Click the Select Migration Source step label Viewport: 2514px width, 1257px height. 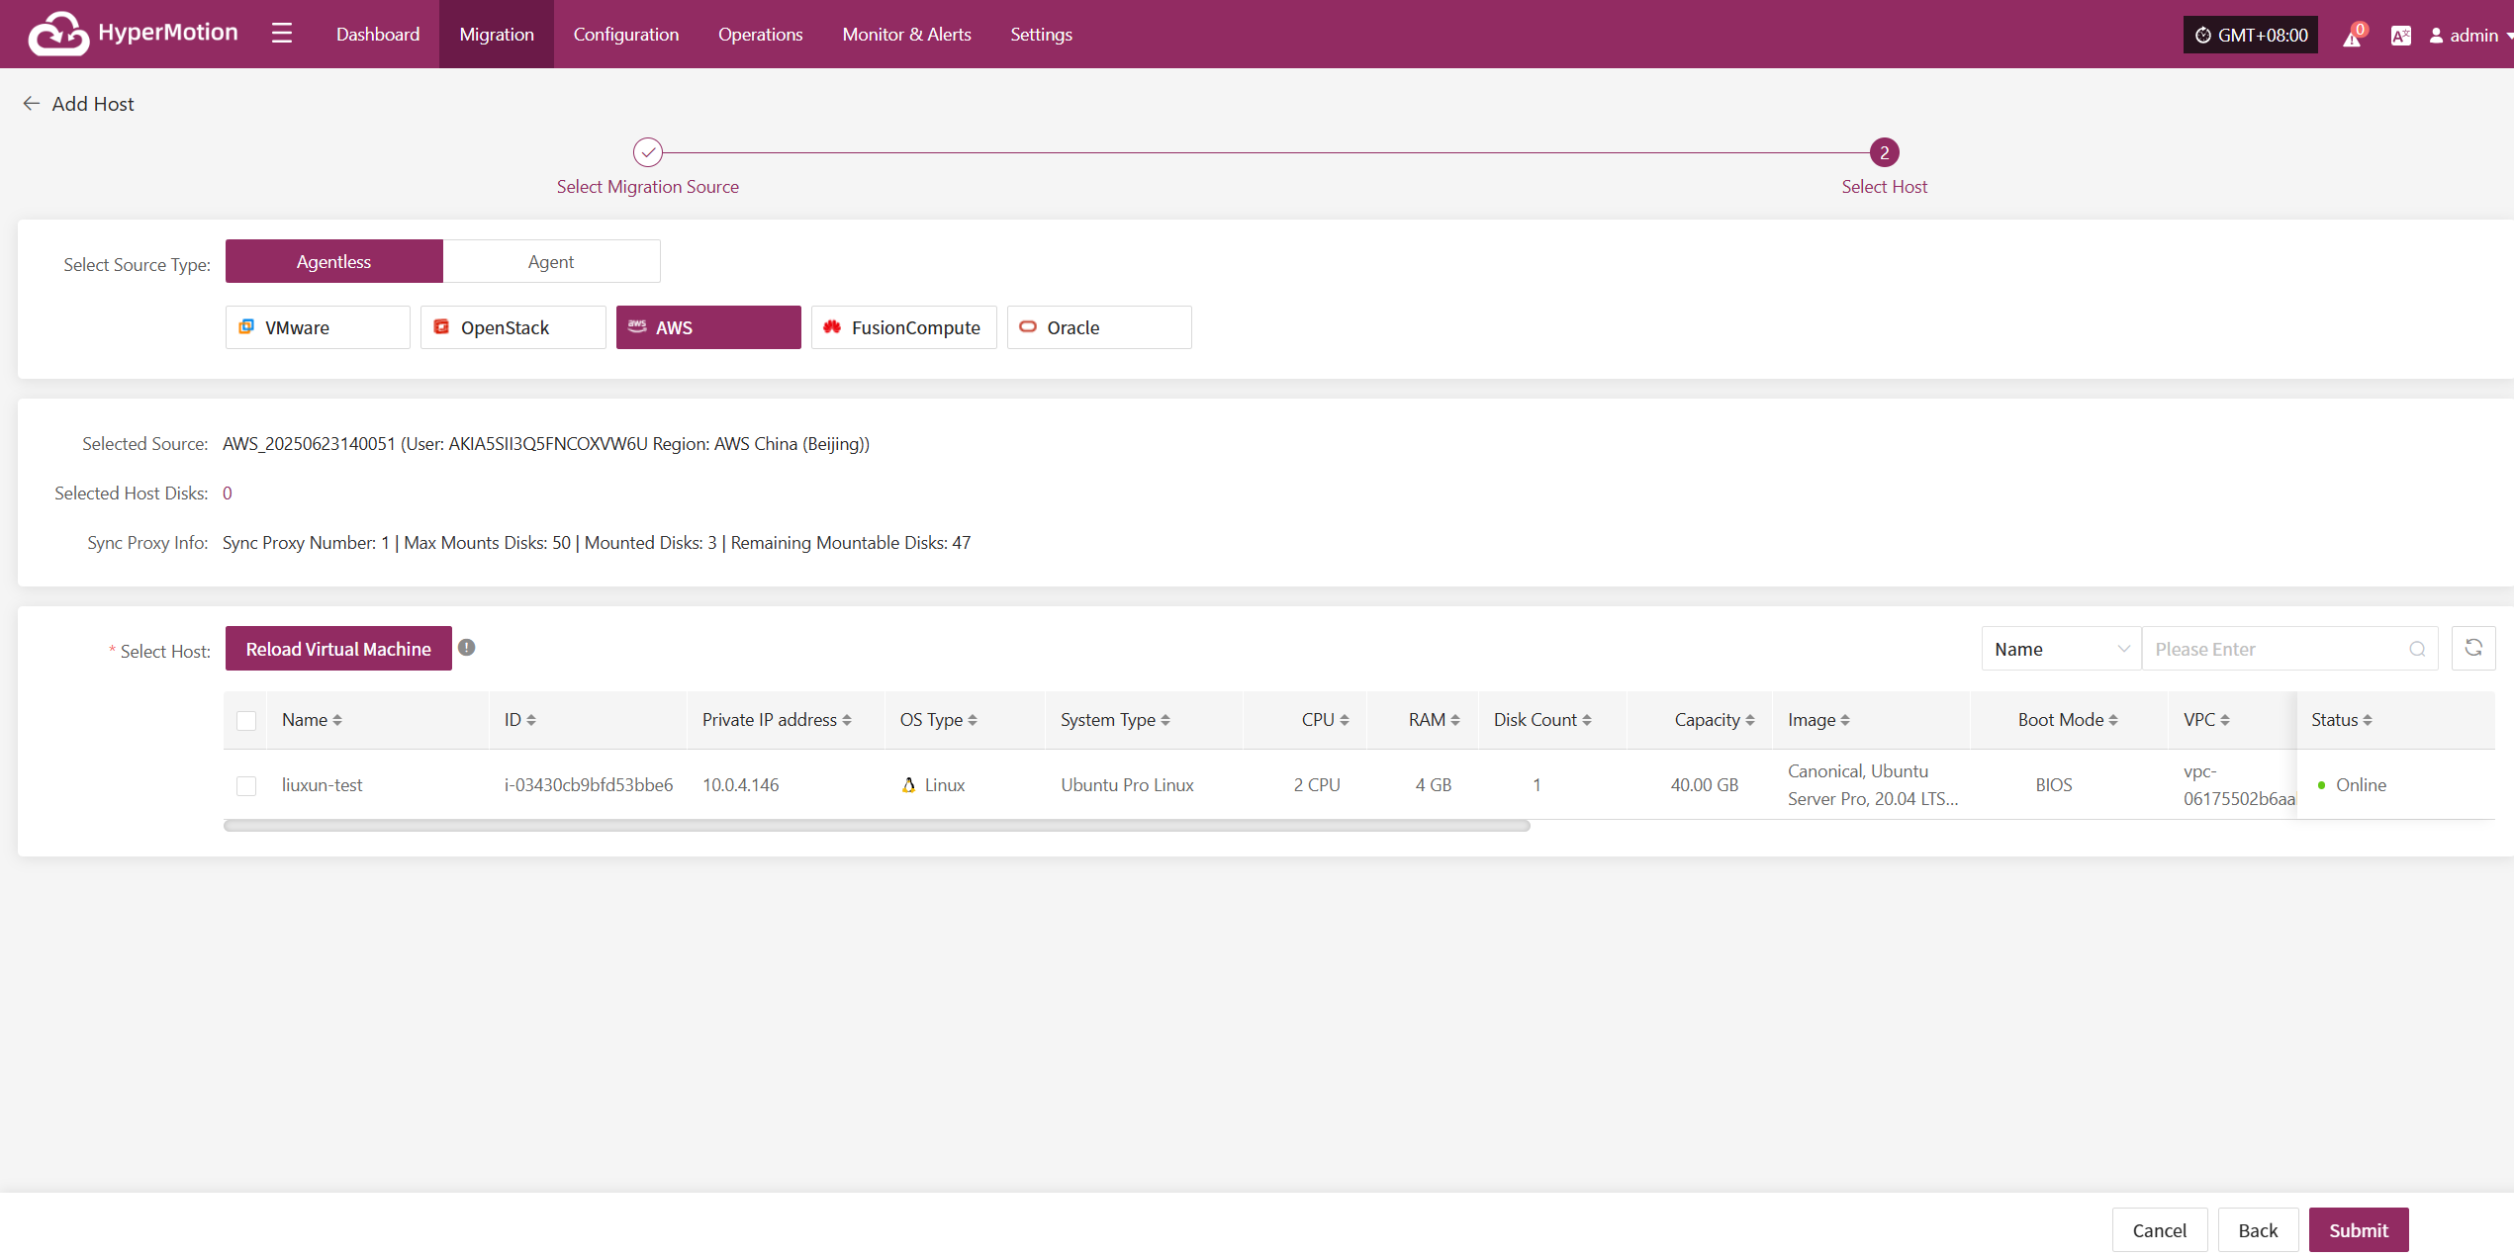648,187
